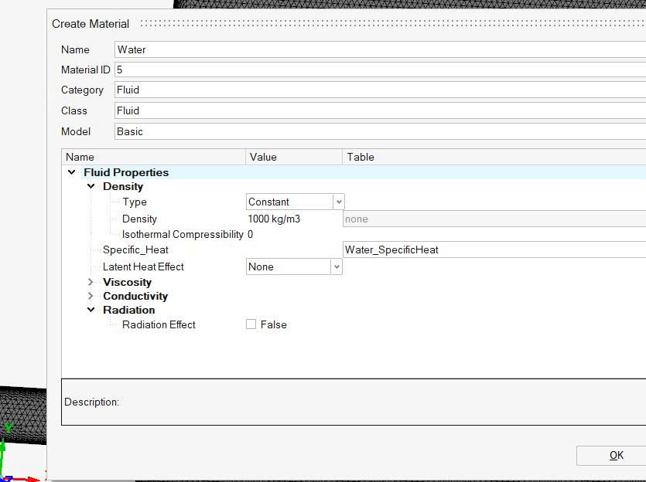Click the Density value 1000 kg/m3
The image size is (646, 482).
274,219
